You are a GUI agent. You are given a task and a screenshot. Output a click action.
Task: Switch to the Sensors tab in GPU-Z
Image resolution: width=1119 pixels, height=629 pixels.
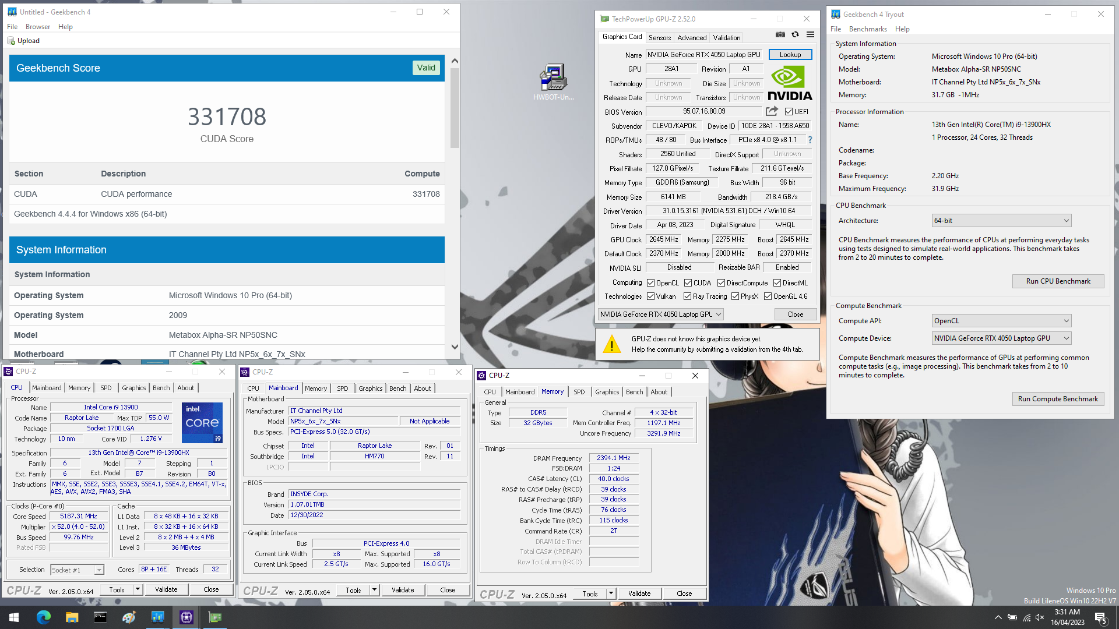pos(660,38)
